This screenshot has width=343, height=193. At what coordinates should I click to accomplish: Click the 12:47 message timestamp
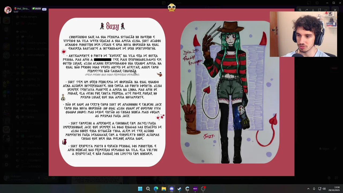(x=16, y=12)
